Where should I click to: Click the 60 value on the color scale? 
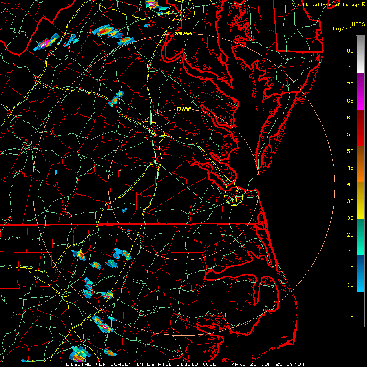[x=350, y=118]
